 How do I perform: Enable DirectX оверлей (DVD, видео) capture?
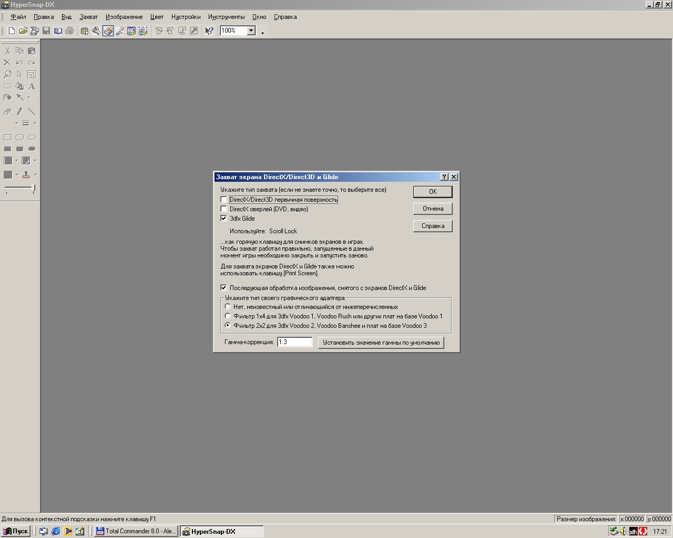(x=224, y=209)
